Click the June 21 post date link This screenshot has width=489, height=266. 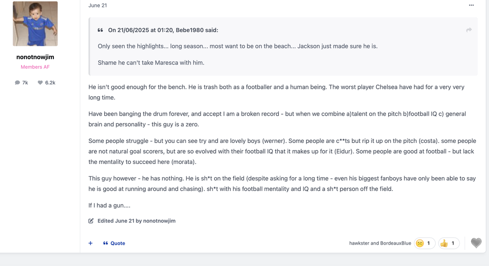click(x=98, y=5)
